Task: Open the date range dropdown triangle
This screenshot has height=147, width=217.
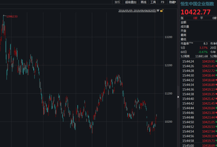Action: click(x=158, y=11)
